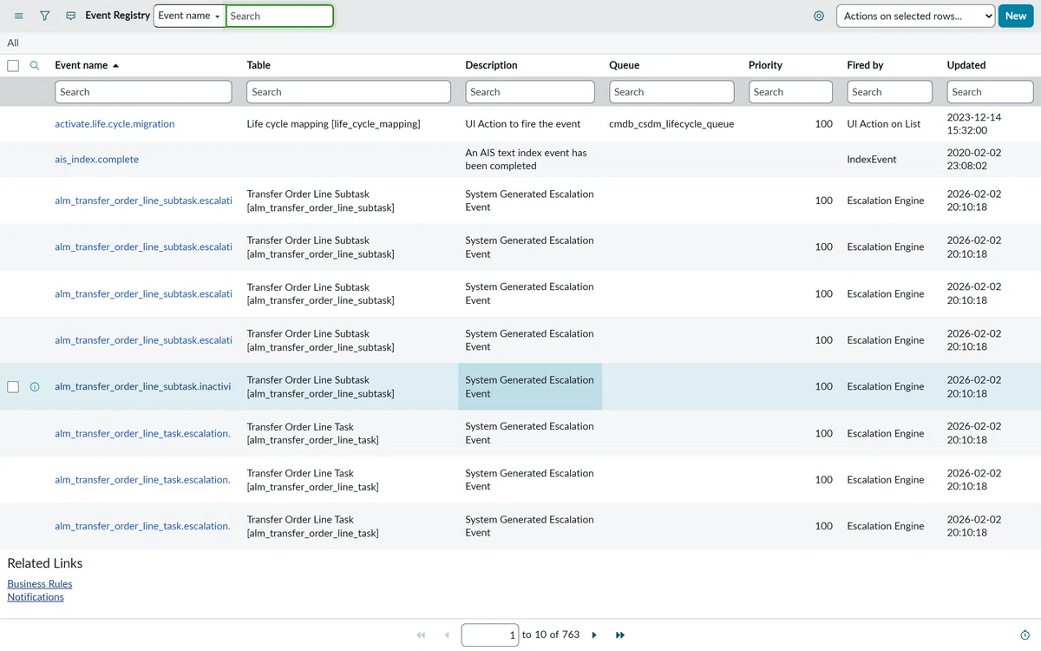
Task: Show the filter funnel icon
Action: (x=45, y=16)
